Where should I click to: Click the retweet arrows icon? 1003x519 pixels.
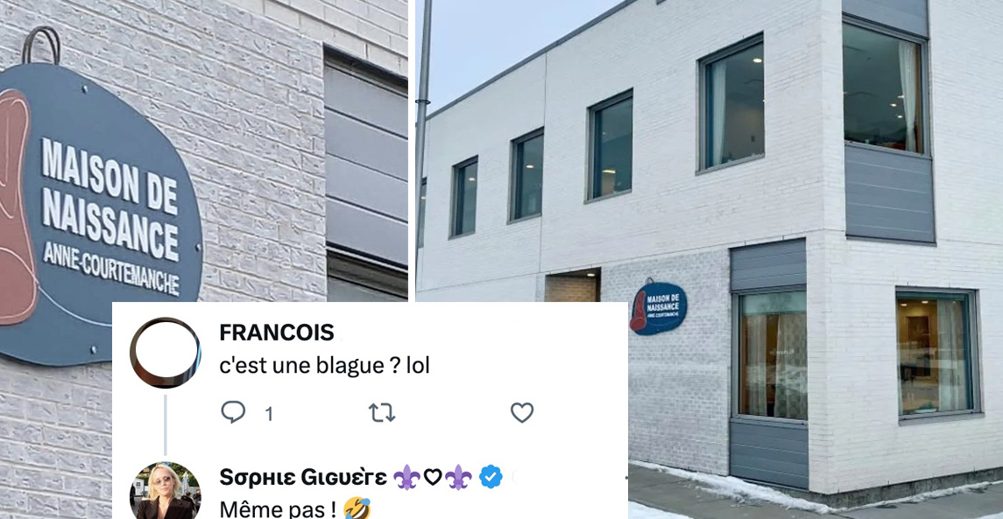coord(382,413)
